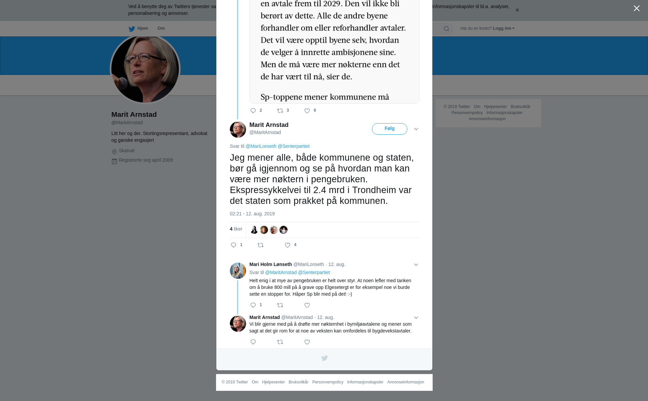This screenshot has height=401, width=648.
Task: Click the search magnifier icon
Action: tap(446, 29)
